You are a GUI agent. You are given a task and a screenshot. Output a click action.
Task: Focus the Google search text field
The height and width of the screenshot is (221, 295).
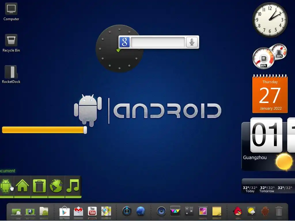coord(158,42)
